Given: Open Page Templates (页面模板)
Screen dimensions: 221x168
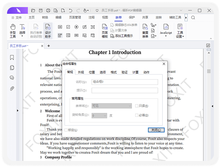Looking at the screenshot, I should point(105,31).
